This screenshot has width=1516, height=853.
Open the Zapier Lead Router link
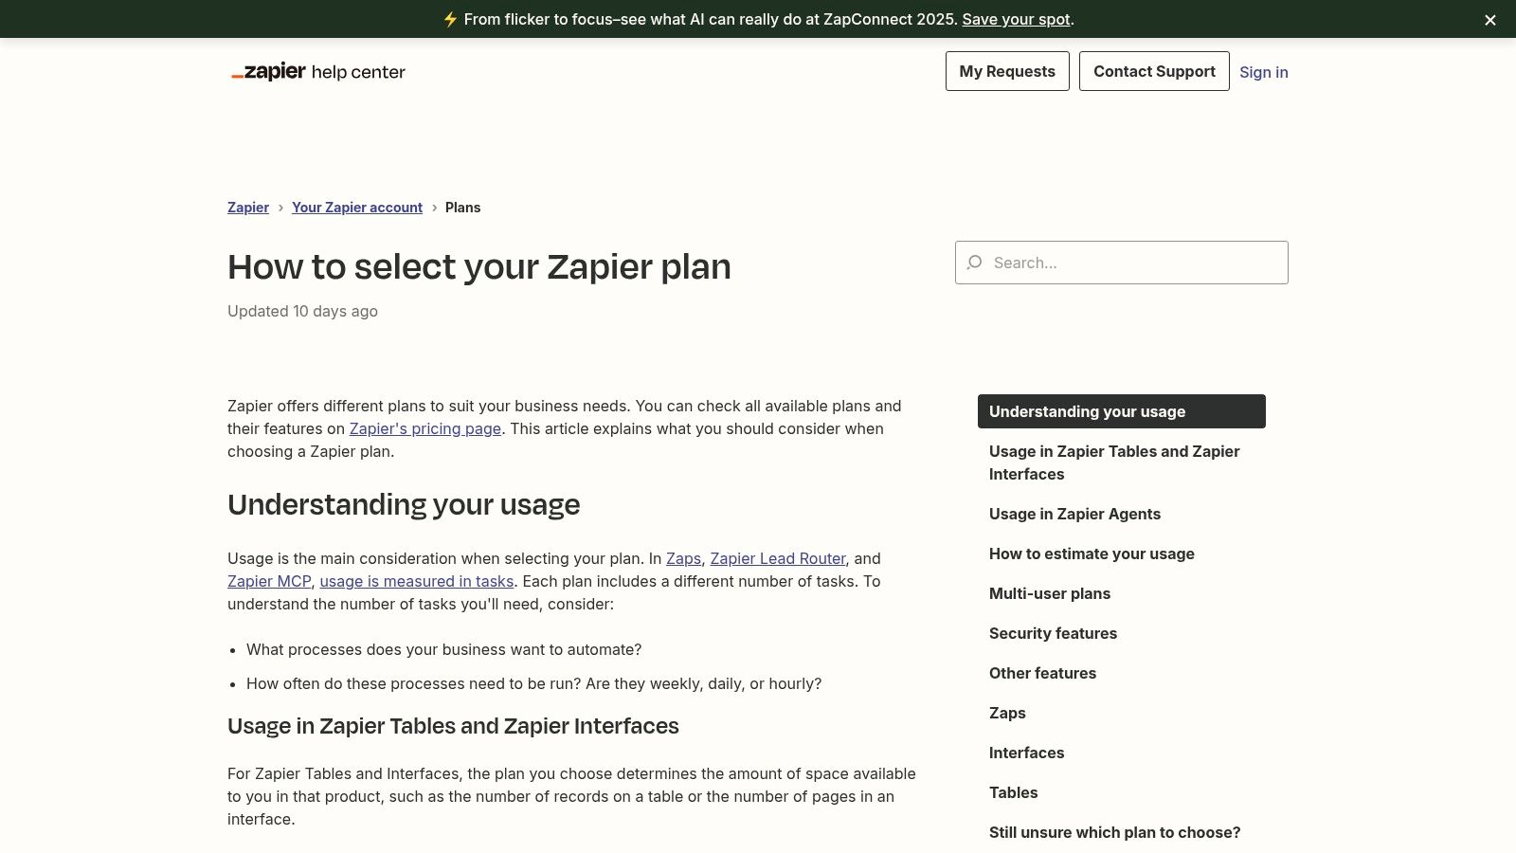(x=778, y=558)
